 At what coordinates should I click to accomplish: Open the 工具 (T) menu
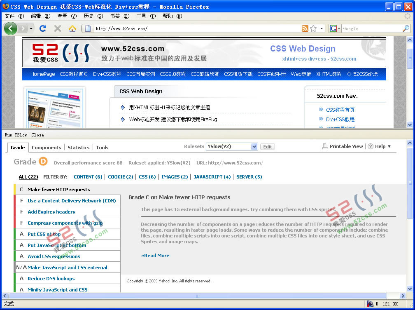146,16
